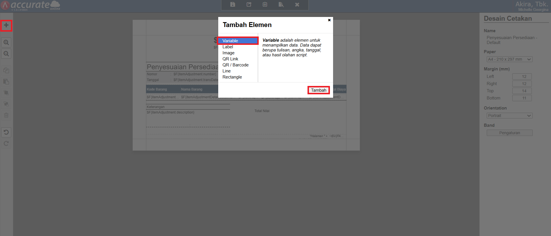Click the export design icon
This screenshot has width=551, height=236.
pos(249,5)
